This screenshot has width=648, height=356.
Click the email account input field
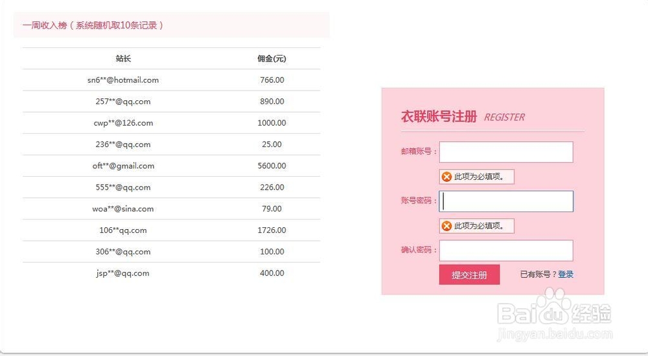506,152
